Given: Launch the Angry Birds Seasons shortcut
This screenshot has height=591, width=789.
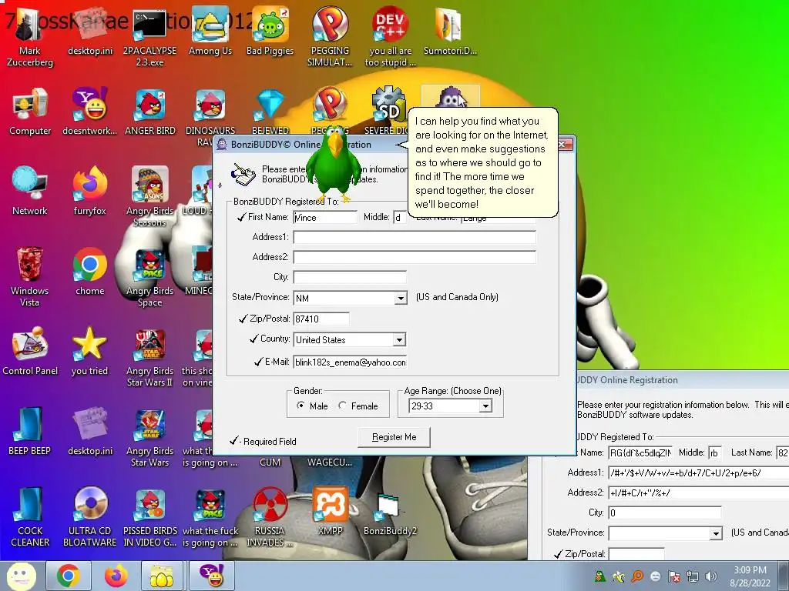Looking at the screenshot, I should click(149, 197).
